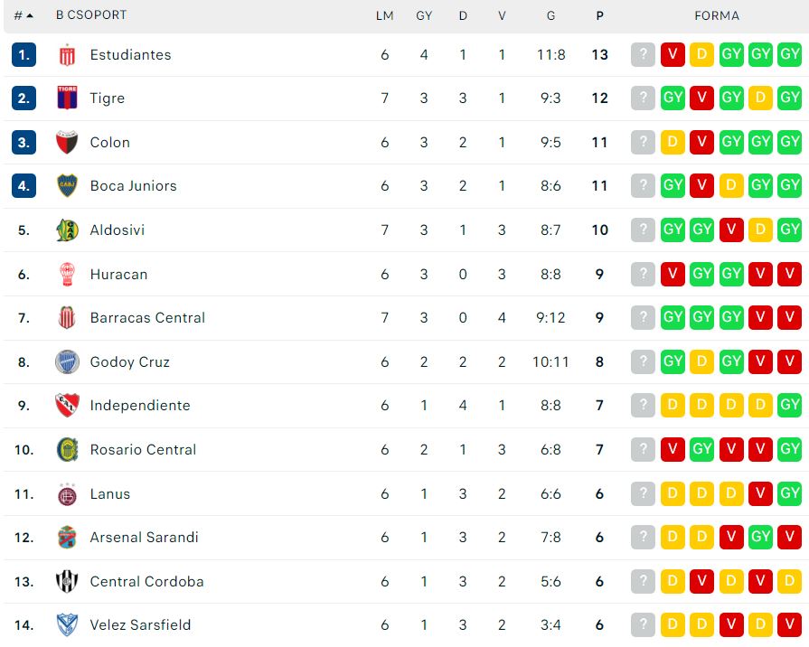The width and height of the screenshot is (809, 647).
Task: Click the P points column header
Action: pyautogui.click(x=599, y=16)
